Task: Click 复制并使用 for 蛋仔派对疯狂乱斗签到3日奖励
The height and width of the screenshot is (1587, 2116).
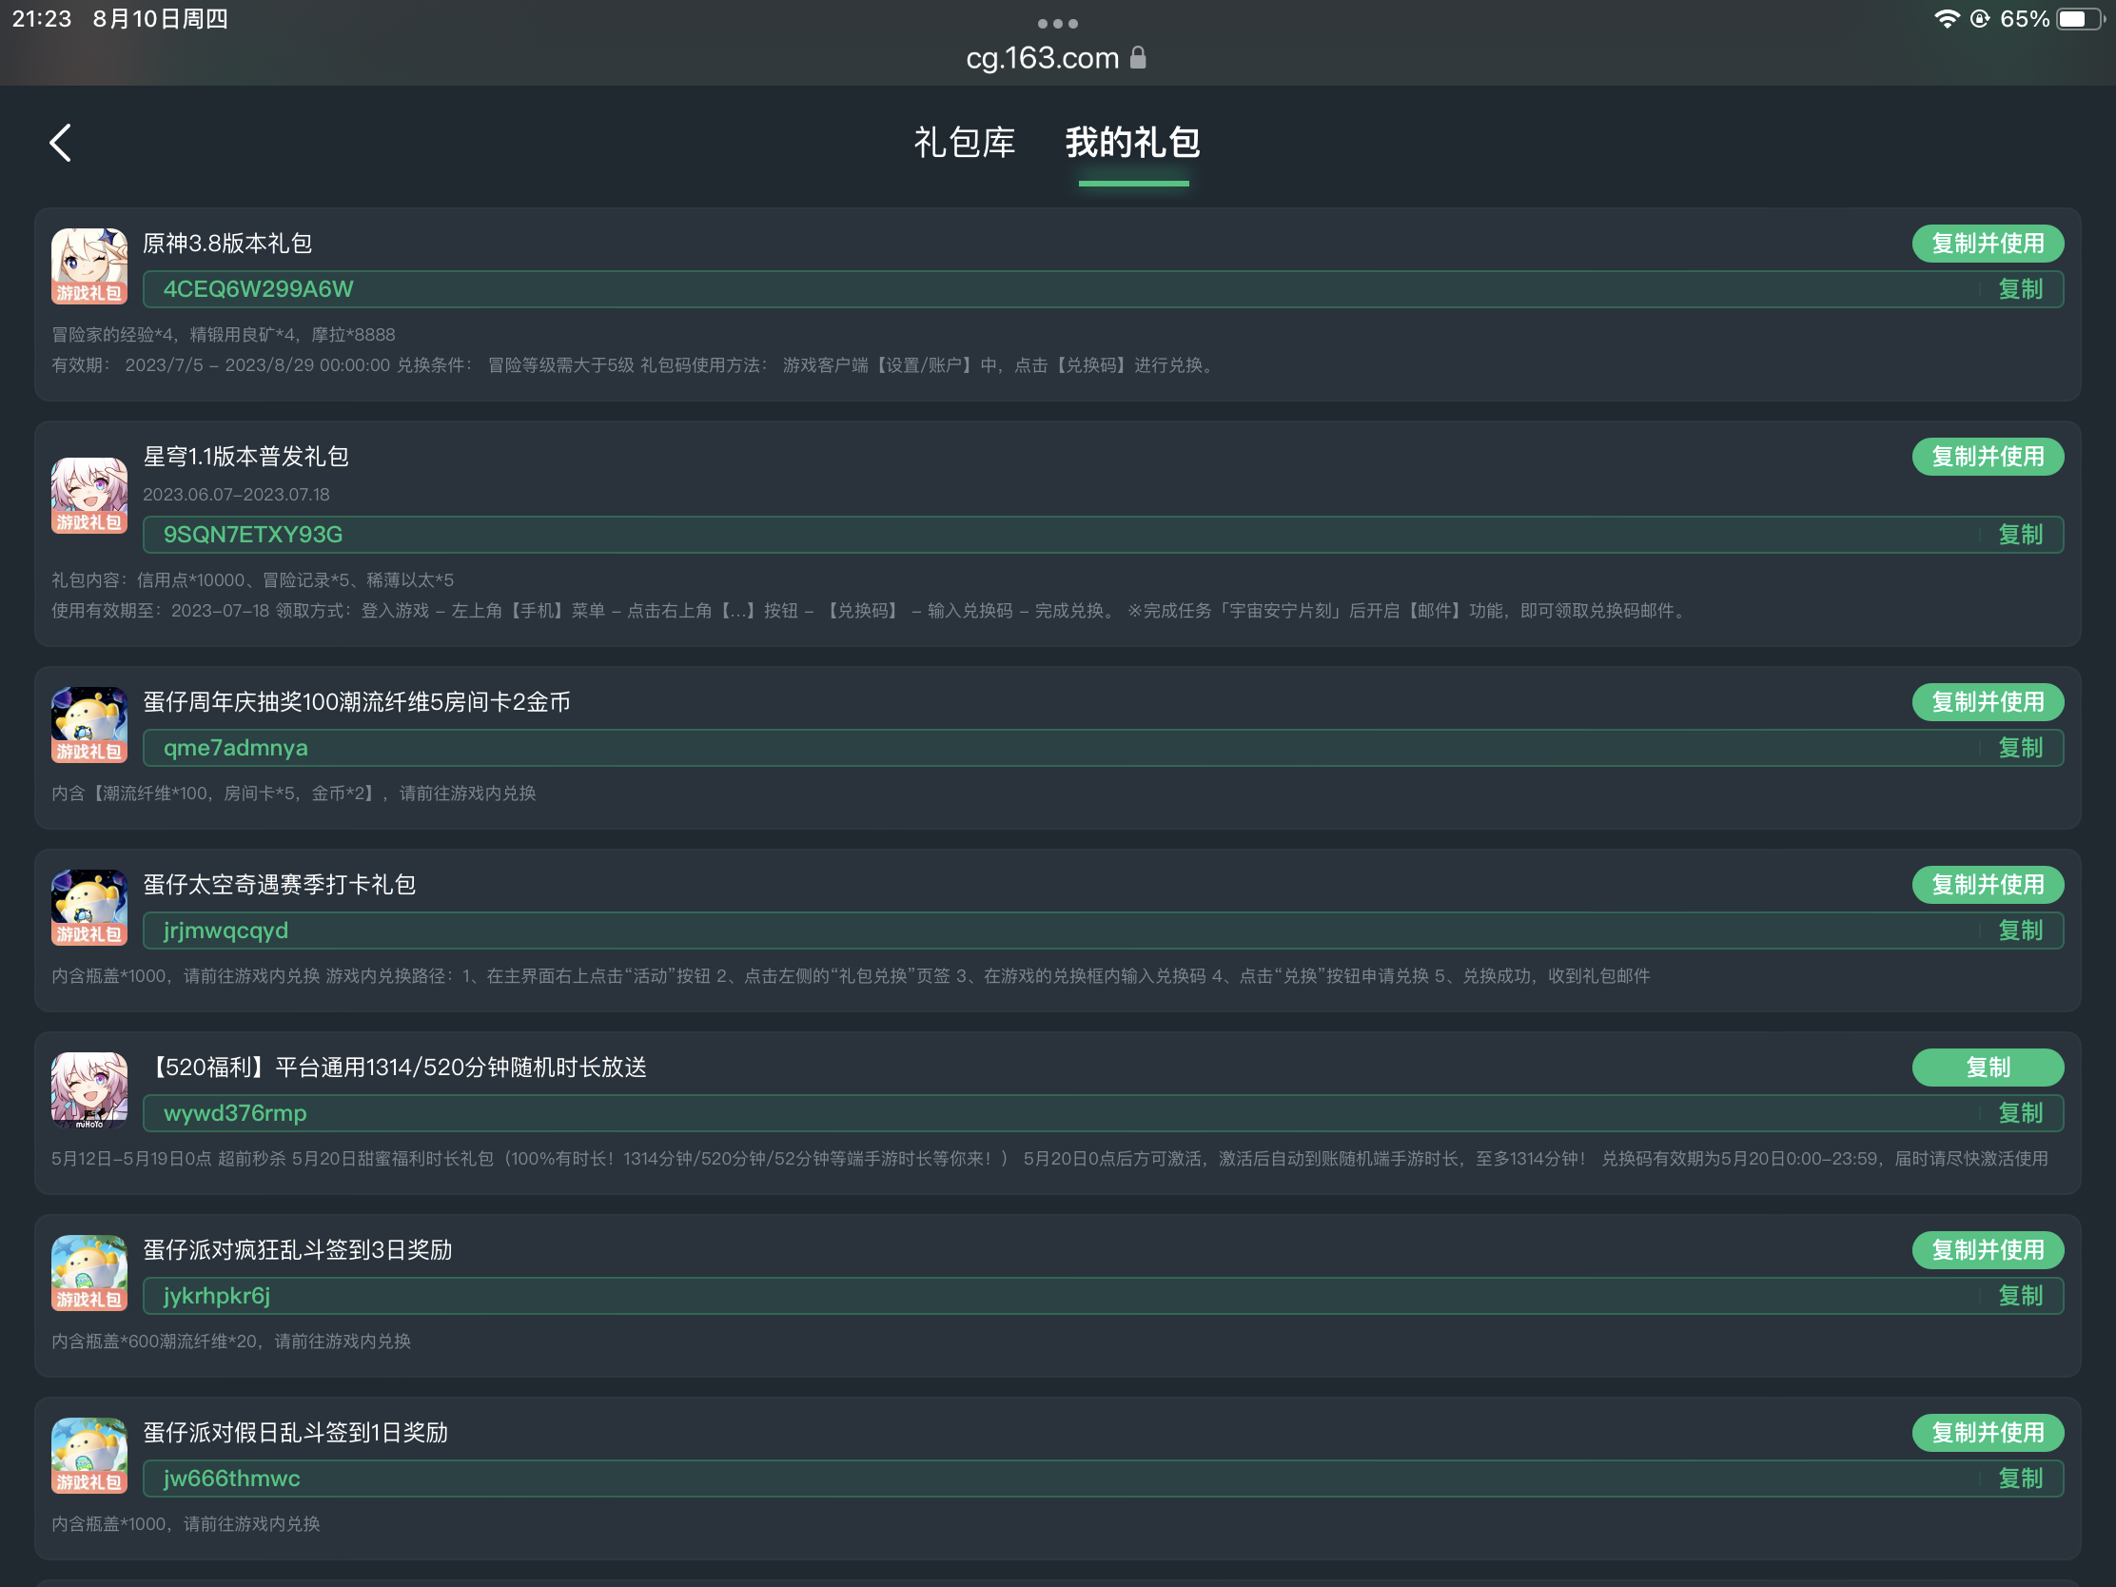Action: (x=1987, y=1250)
